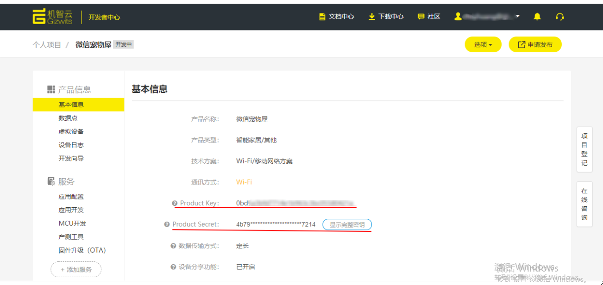Click the user avatar icon in header

click(458, 17)
